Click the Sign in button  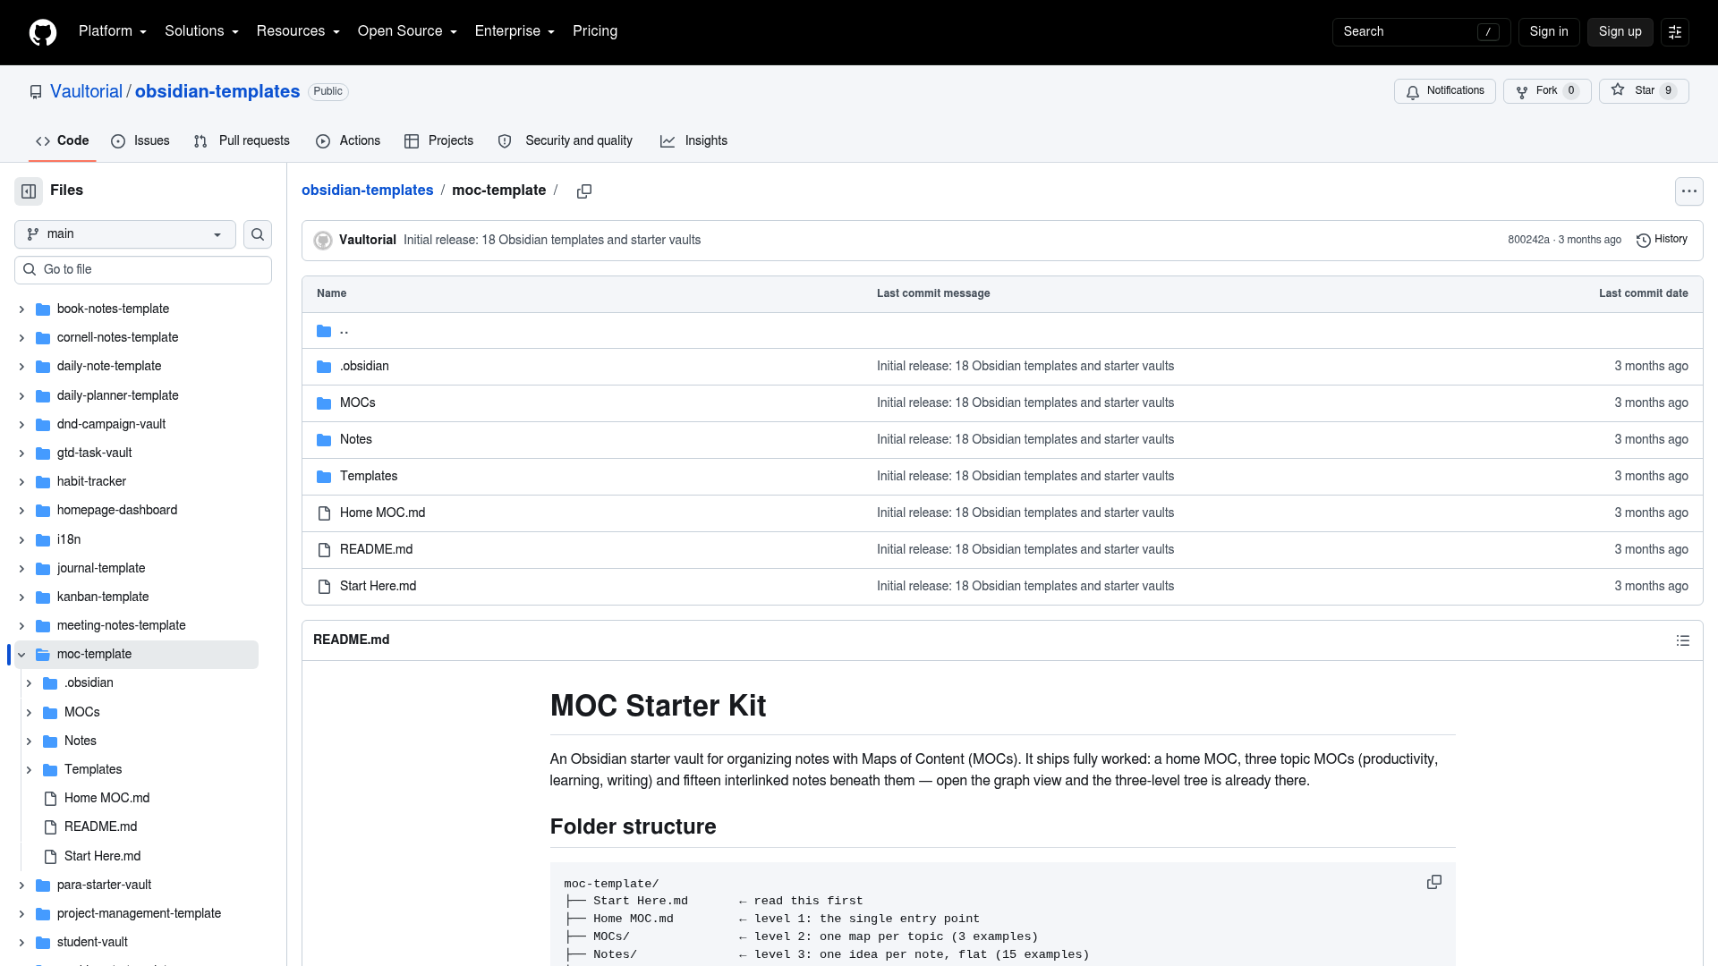[x=1549, y=32]
